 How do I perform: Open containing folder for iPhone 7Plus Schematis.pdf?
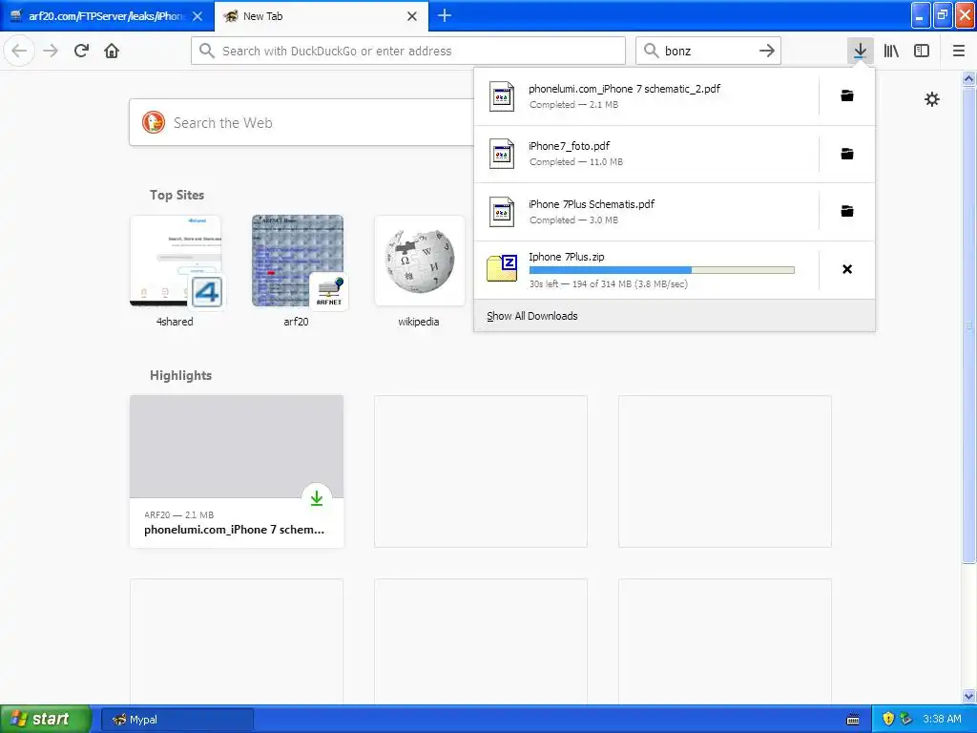coord(847,211)
